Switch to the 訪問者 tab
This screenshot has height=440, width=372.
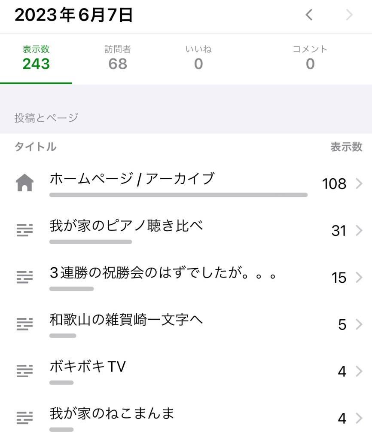coord(117,58)
